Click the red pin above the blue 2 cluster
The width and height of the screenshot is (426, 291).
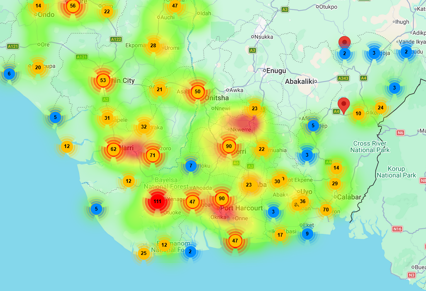coord(344,42)
